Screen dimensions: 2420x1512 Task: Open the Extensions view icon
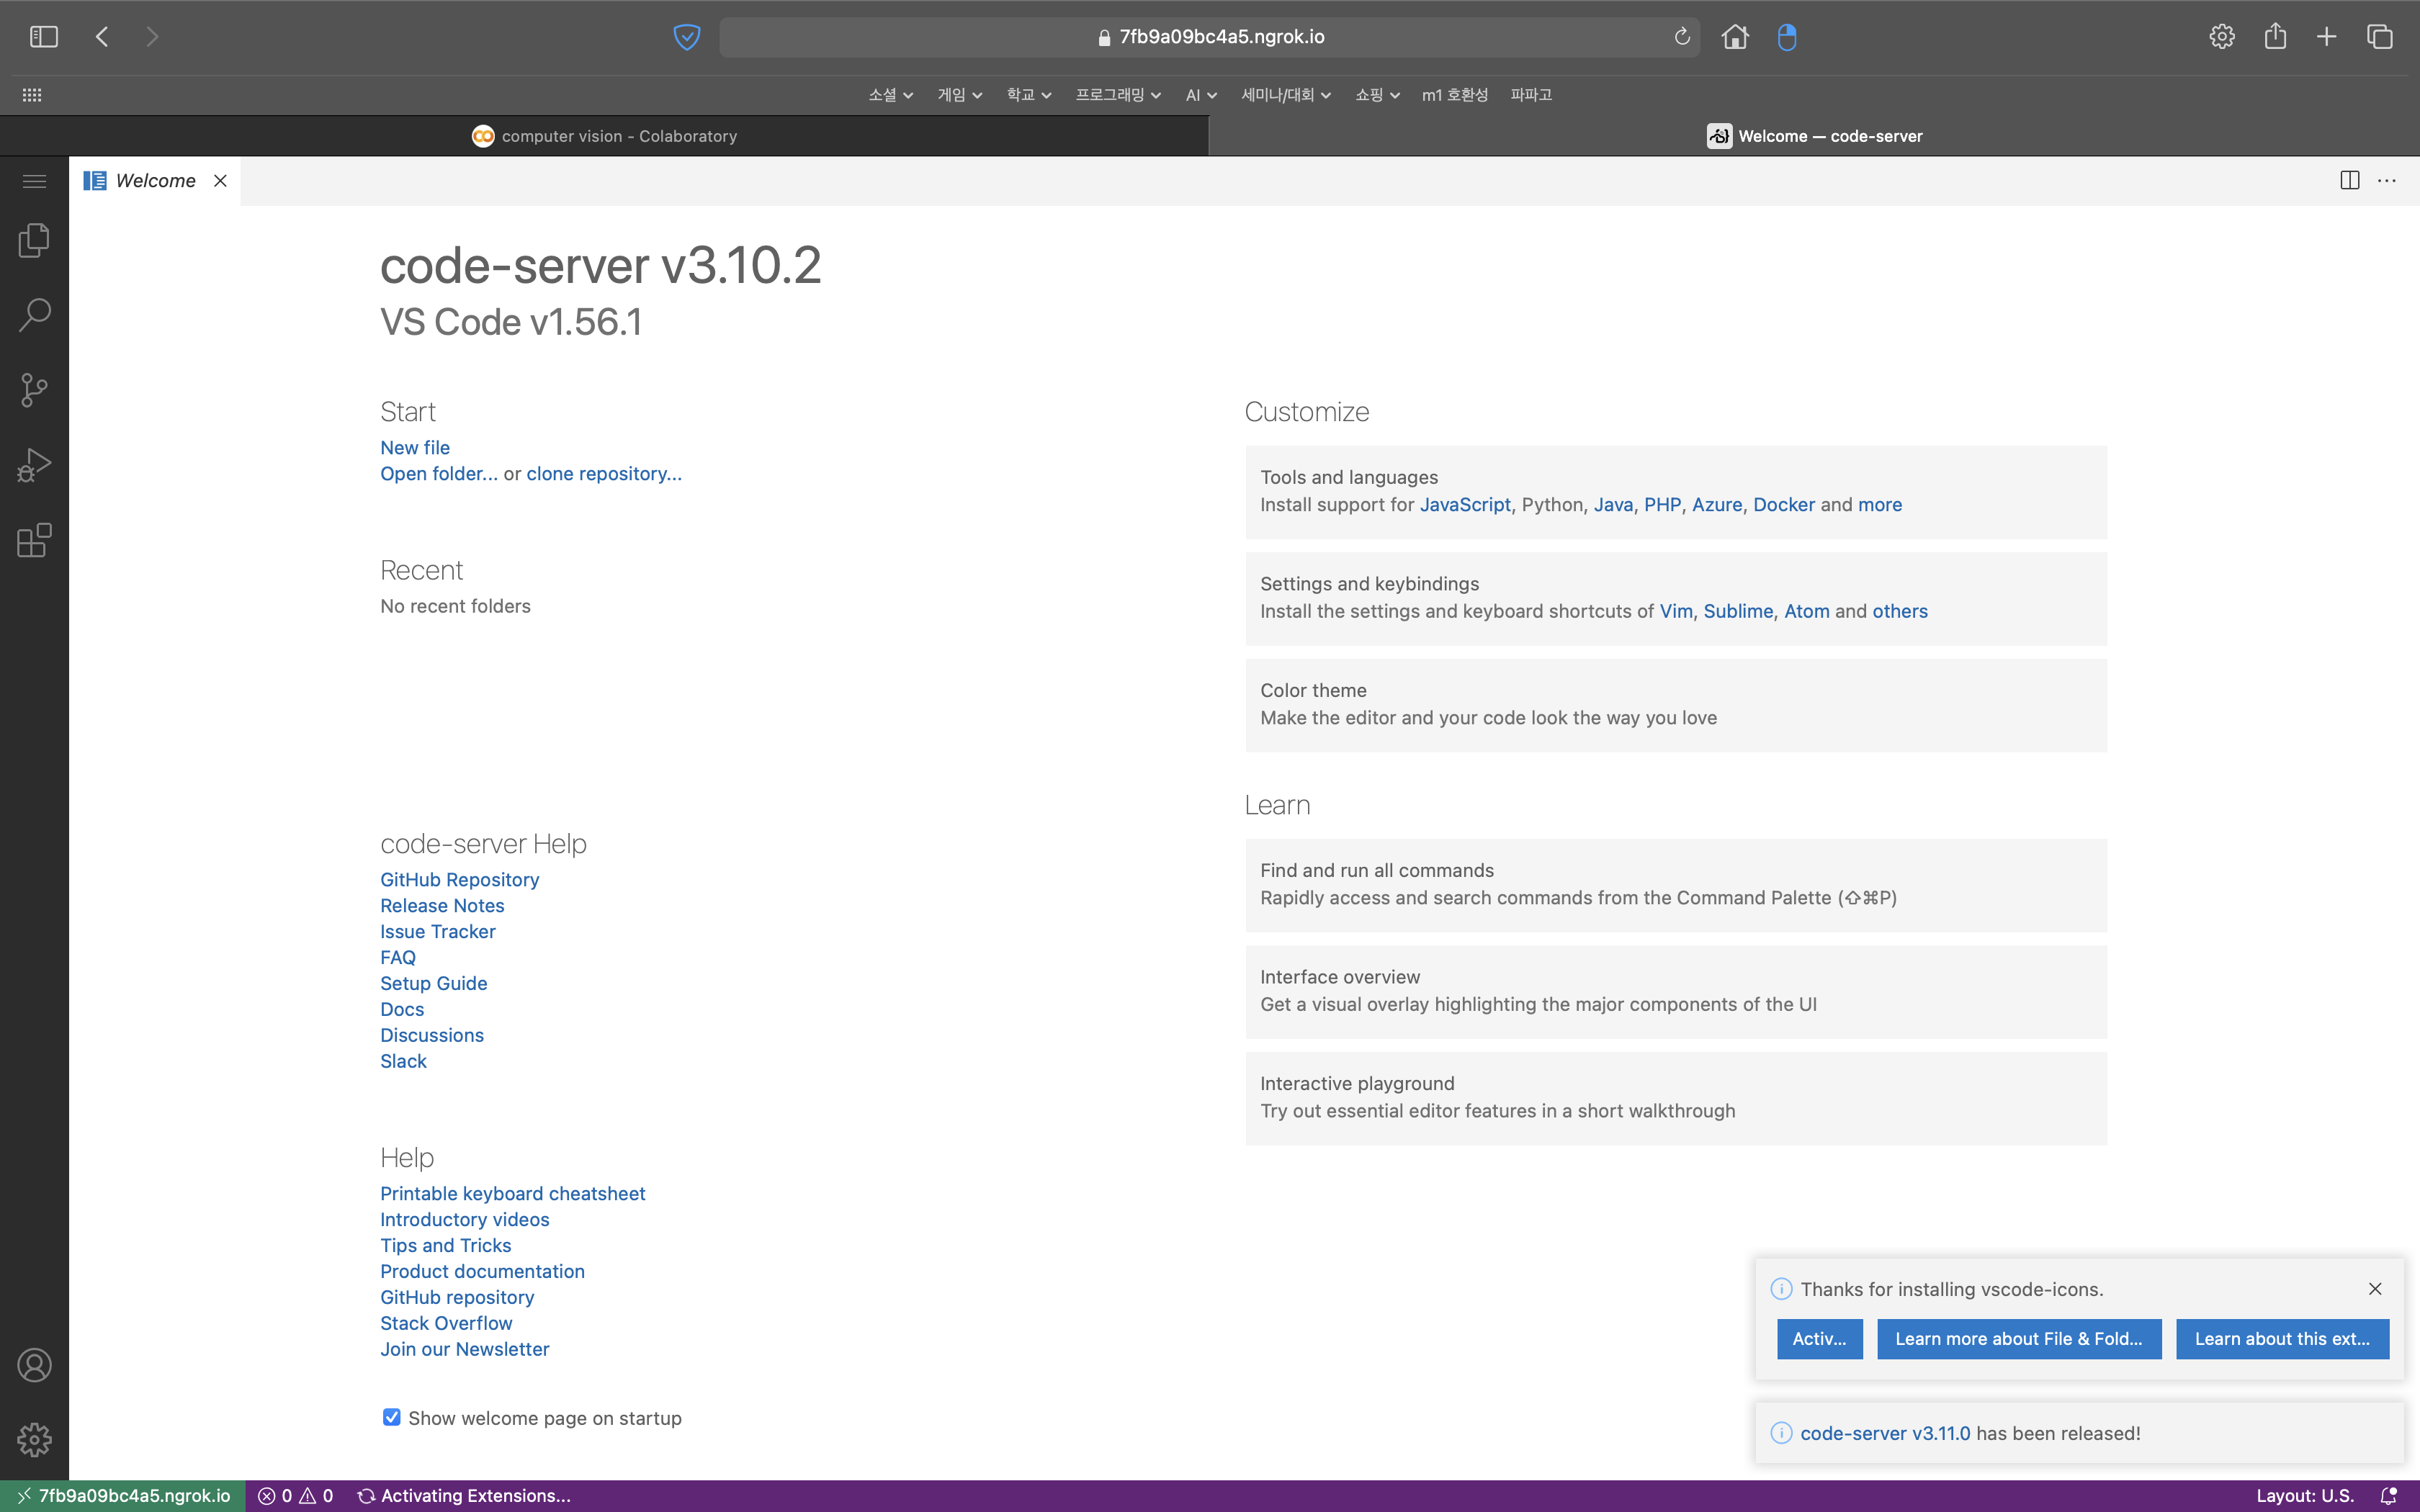pyautogui.click(x=34, y=540)
